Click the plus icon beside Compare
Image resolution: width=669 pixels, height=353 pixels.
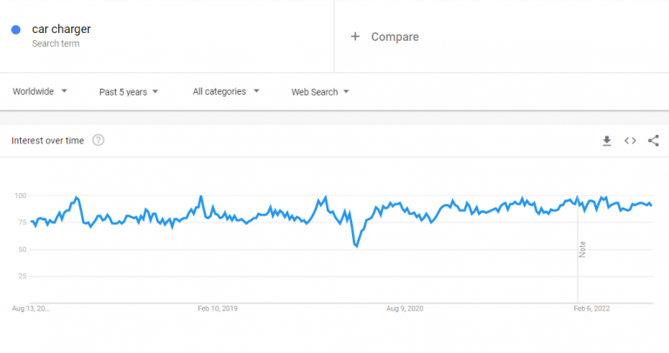click(x=355, y=37)
